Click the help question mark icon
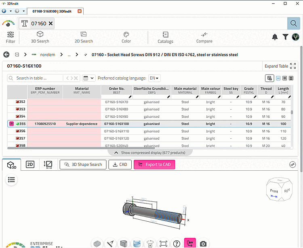303x248 pixels. (x=177, y=243)
